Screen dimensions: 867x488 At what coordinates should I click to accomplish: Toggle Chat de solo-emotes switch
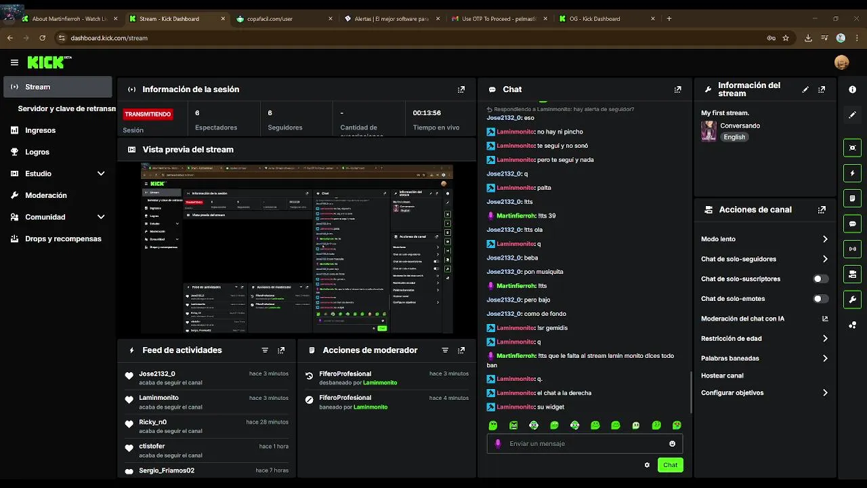[820, 299]
